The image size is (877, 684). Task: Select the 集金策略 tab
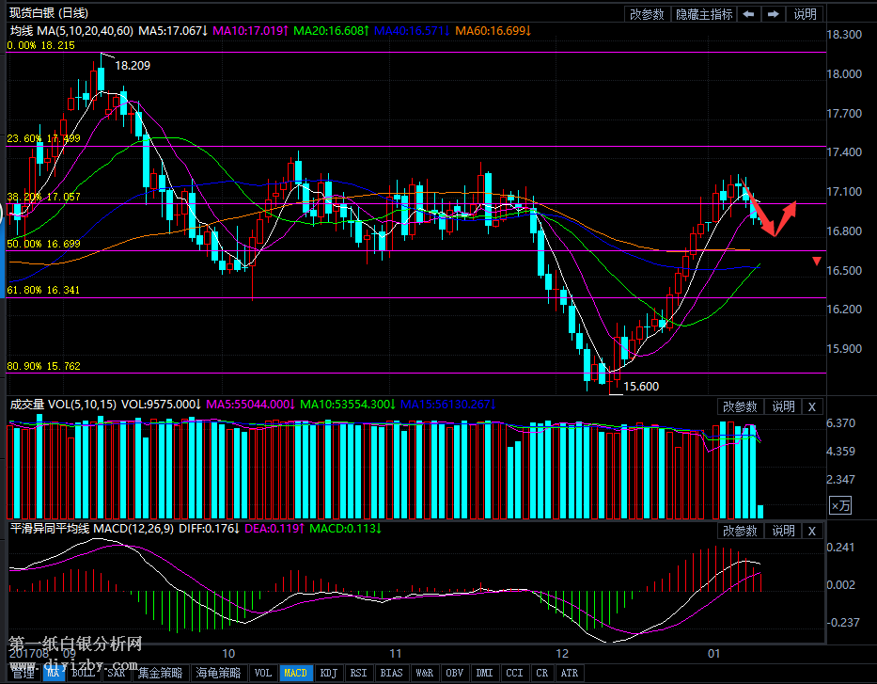tap(159, 673)
